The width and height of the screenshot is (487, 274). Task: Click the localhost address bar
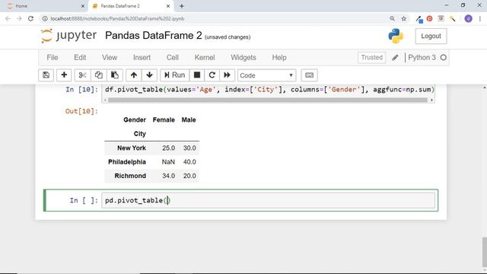(x=218, y=18)
